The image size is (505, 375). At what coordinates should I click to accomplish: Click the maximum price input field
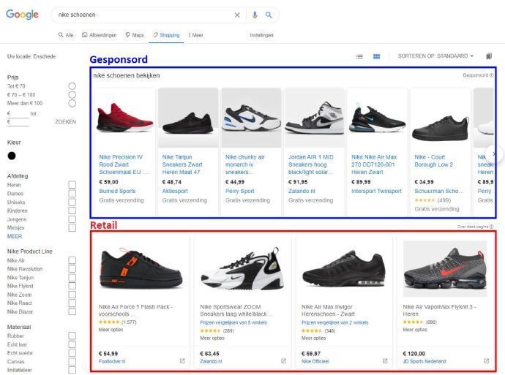(x=19, y=122)
